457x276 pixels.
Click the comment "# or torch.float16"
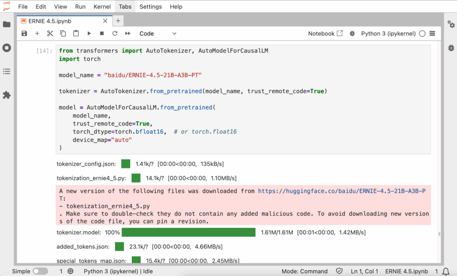205,131
